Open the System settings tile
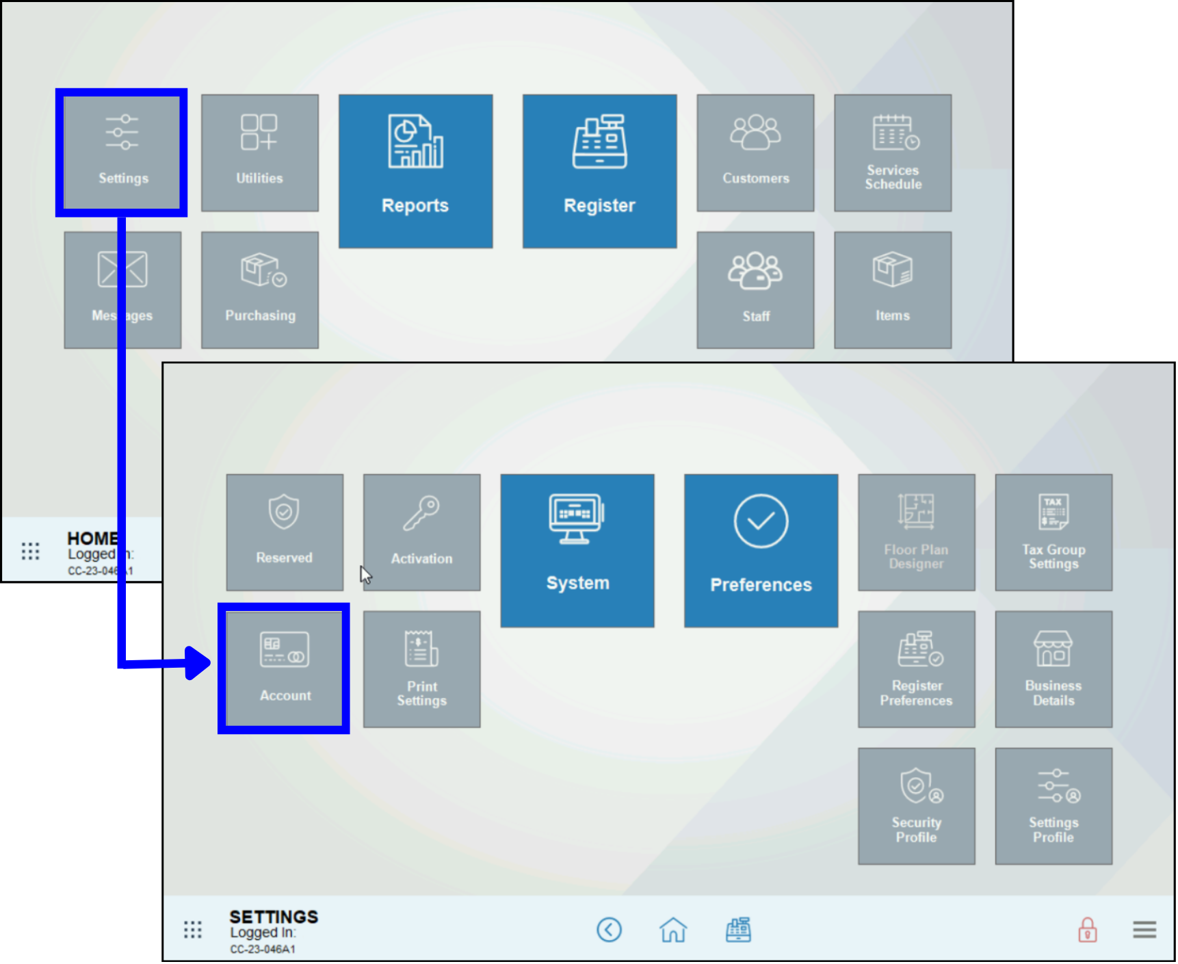 coord(577,550)
